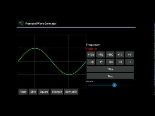Screen dimensions: 155x116
Task: Choose the Triangle waveform preset
Action: [57, 92]
